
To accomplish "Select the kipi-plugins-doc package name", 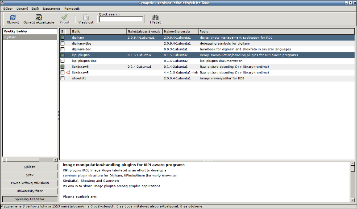I will [x=84, y=61].
